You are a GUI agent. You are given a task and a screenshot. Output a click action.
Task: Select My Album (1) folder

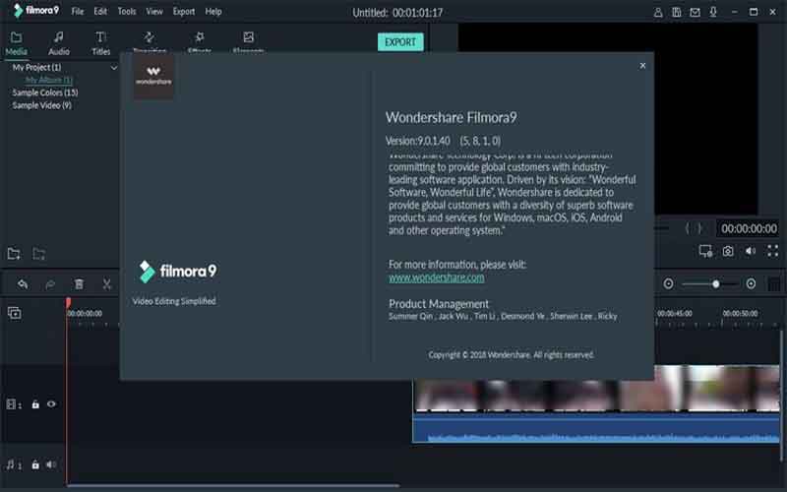click(x=48, y=80)
